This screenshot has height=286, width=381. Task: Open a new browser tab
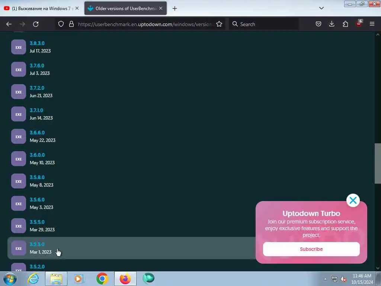[175, 9]
